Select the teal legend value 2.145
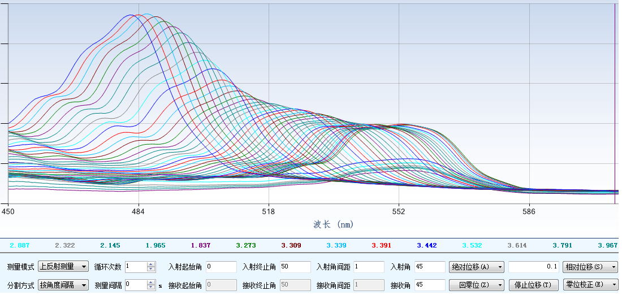 click(110, 245)
